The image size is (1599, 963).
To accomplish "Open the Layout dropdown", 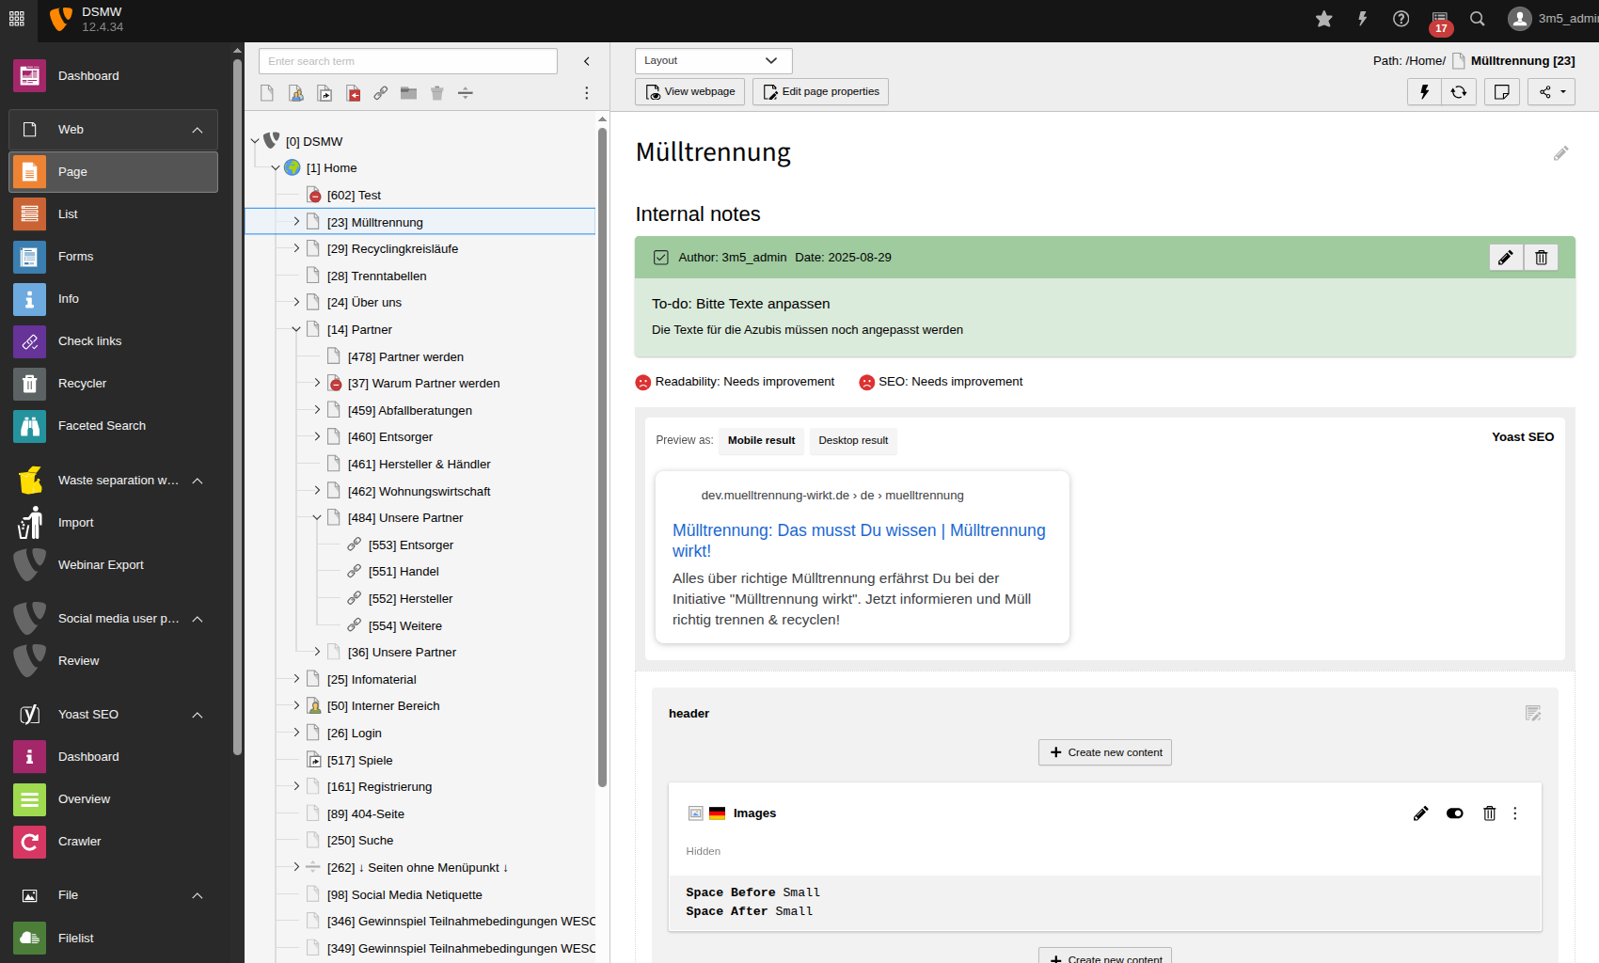I will pyautogui.click(x=713, y=61).
